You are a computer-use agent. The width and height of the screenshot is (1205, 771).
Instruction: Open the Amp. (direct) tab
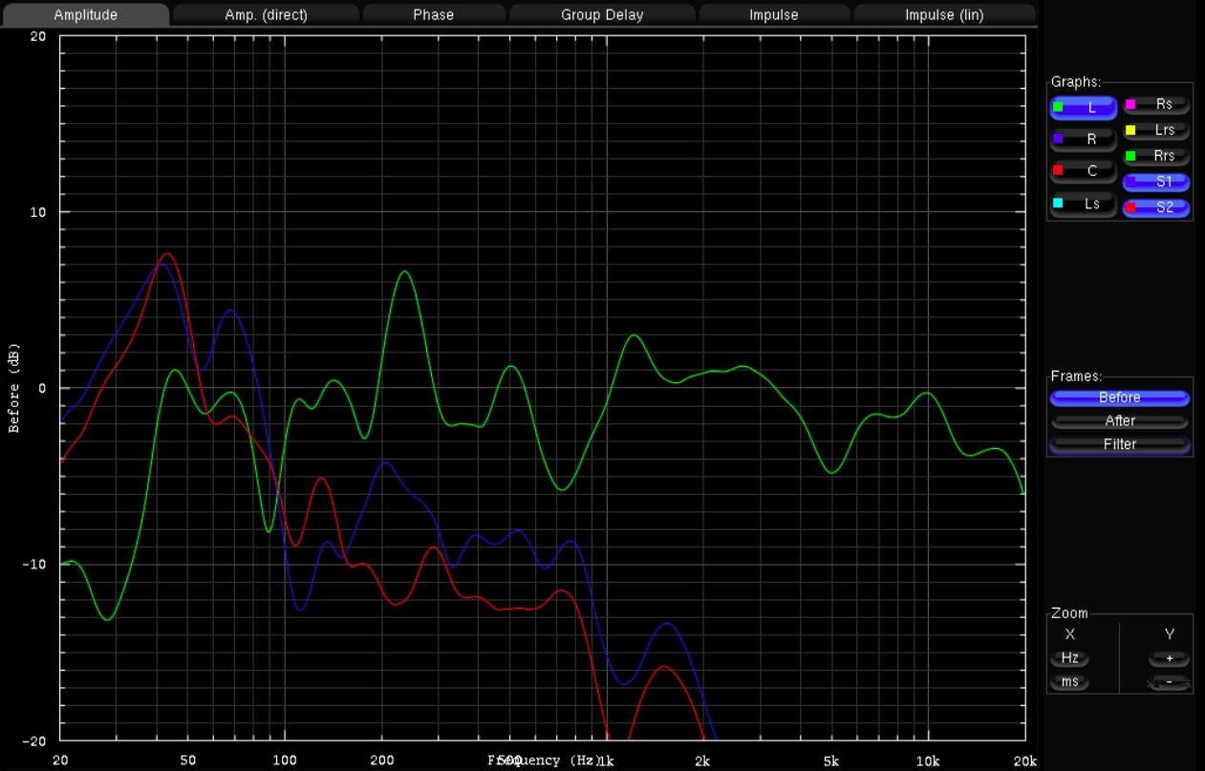click(266, 14)
